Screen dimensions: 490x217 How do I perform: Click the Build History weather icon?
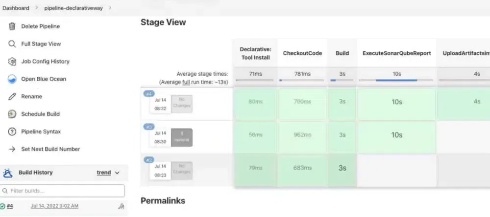pyautogui.click(x=8, y=173)
